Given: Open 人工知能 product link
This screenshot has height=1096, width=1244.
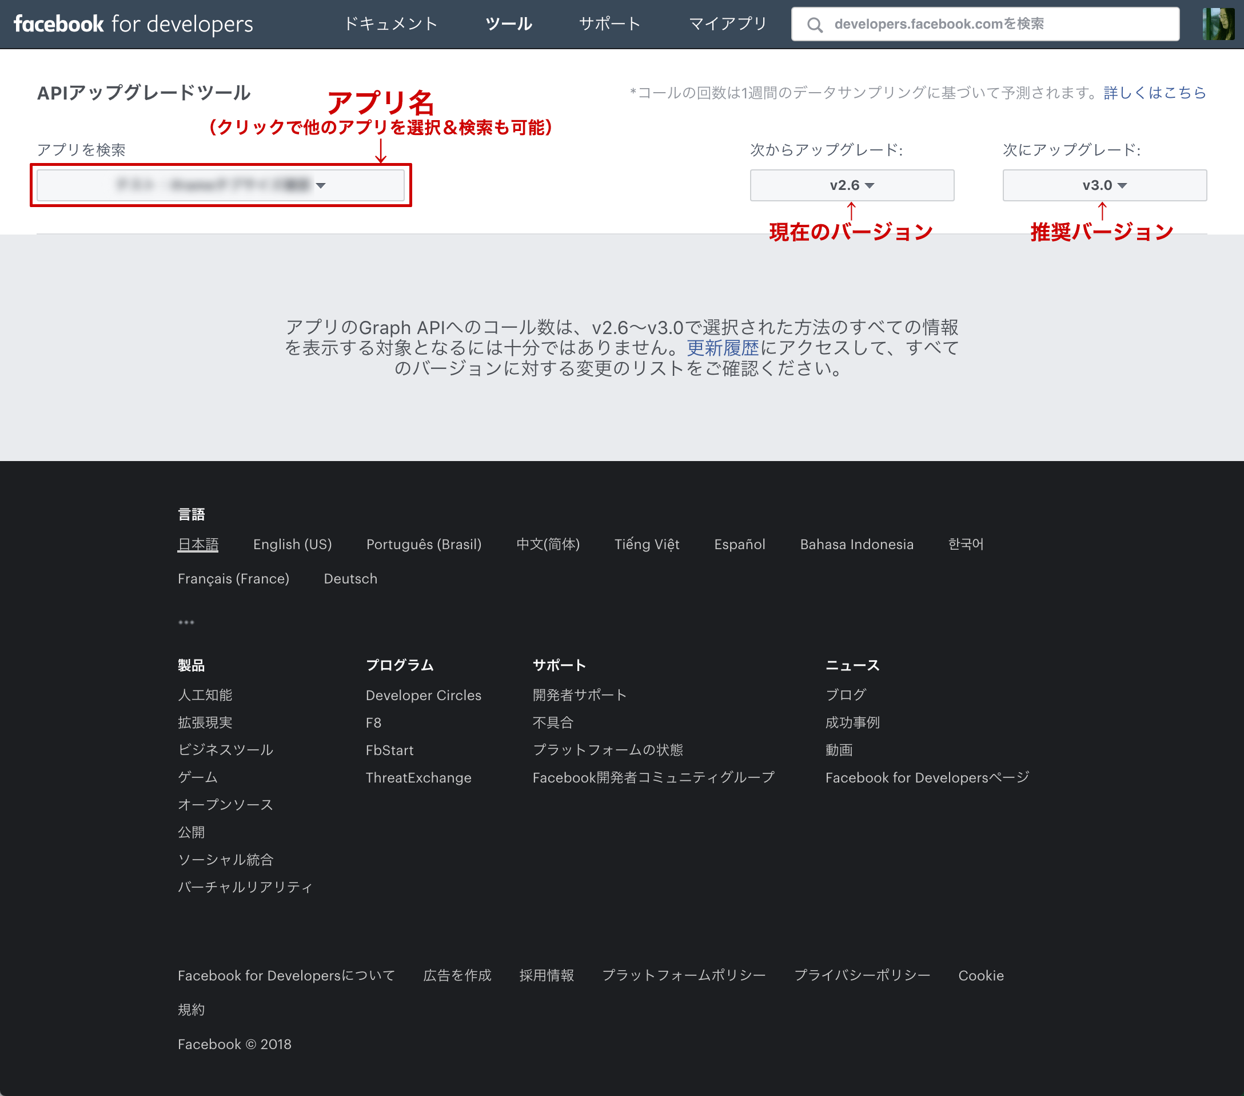Looking at the screenshot, I should (205, 695).
